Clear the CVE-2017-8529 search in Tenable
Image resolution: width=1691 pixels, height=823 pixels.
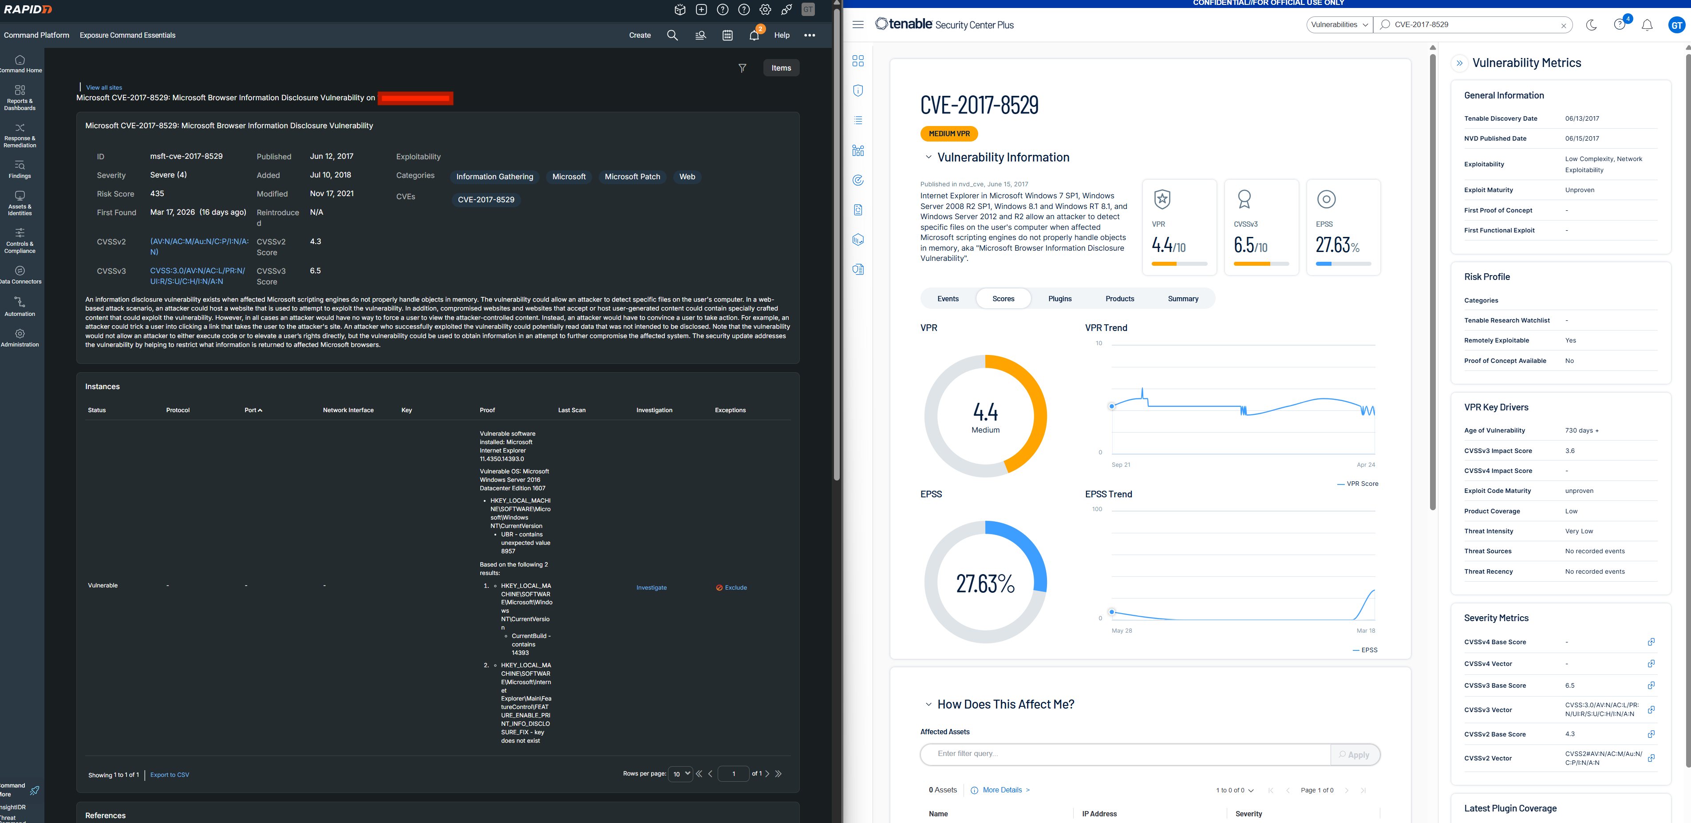tap(1564, 26)
